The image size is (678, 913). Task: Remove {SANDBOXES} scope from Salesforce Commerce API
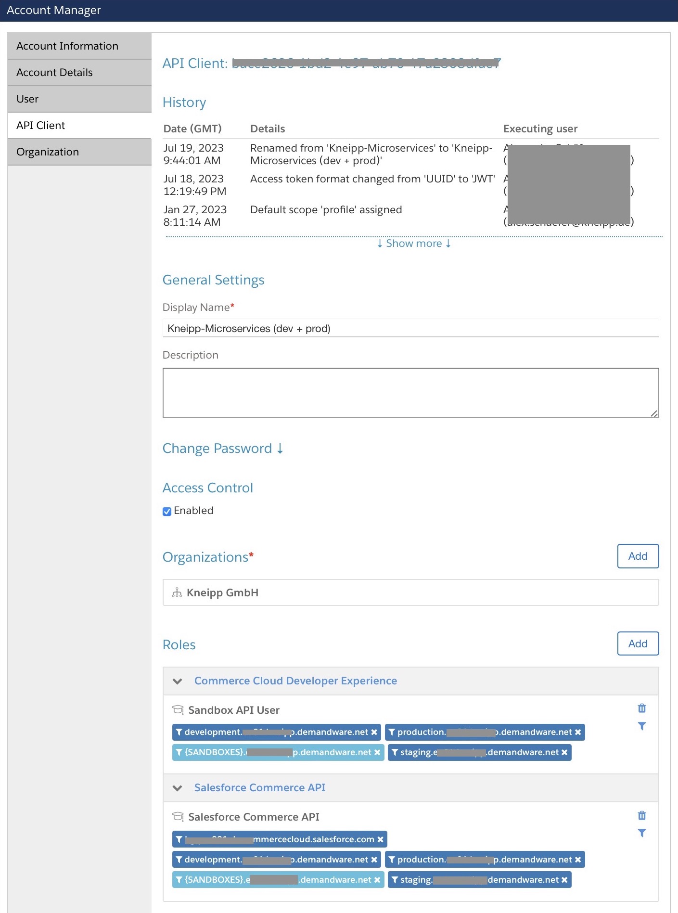point(377,880)
